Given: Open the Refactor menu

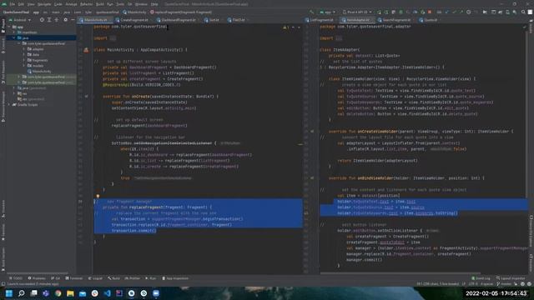Looking at the screenshot, I should tap(86, 4).
